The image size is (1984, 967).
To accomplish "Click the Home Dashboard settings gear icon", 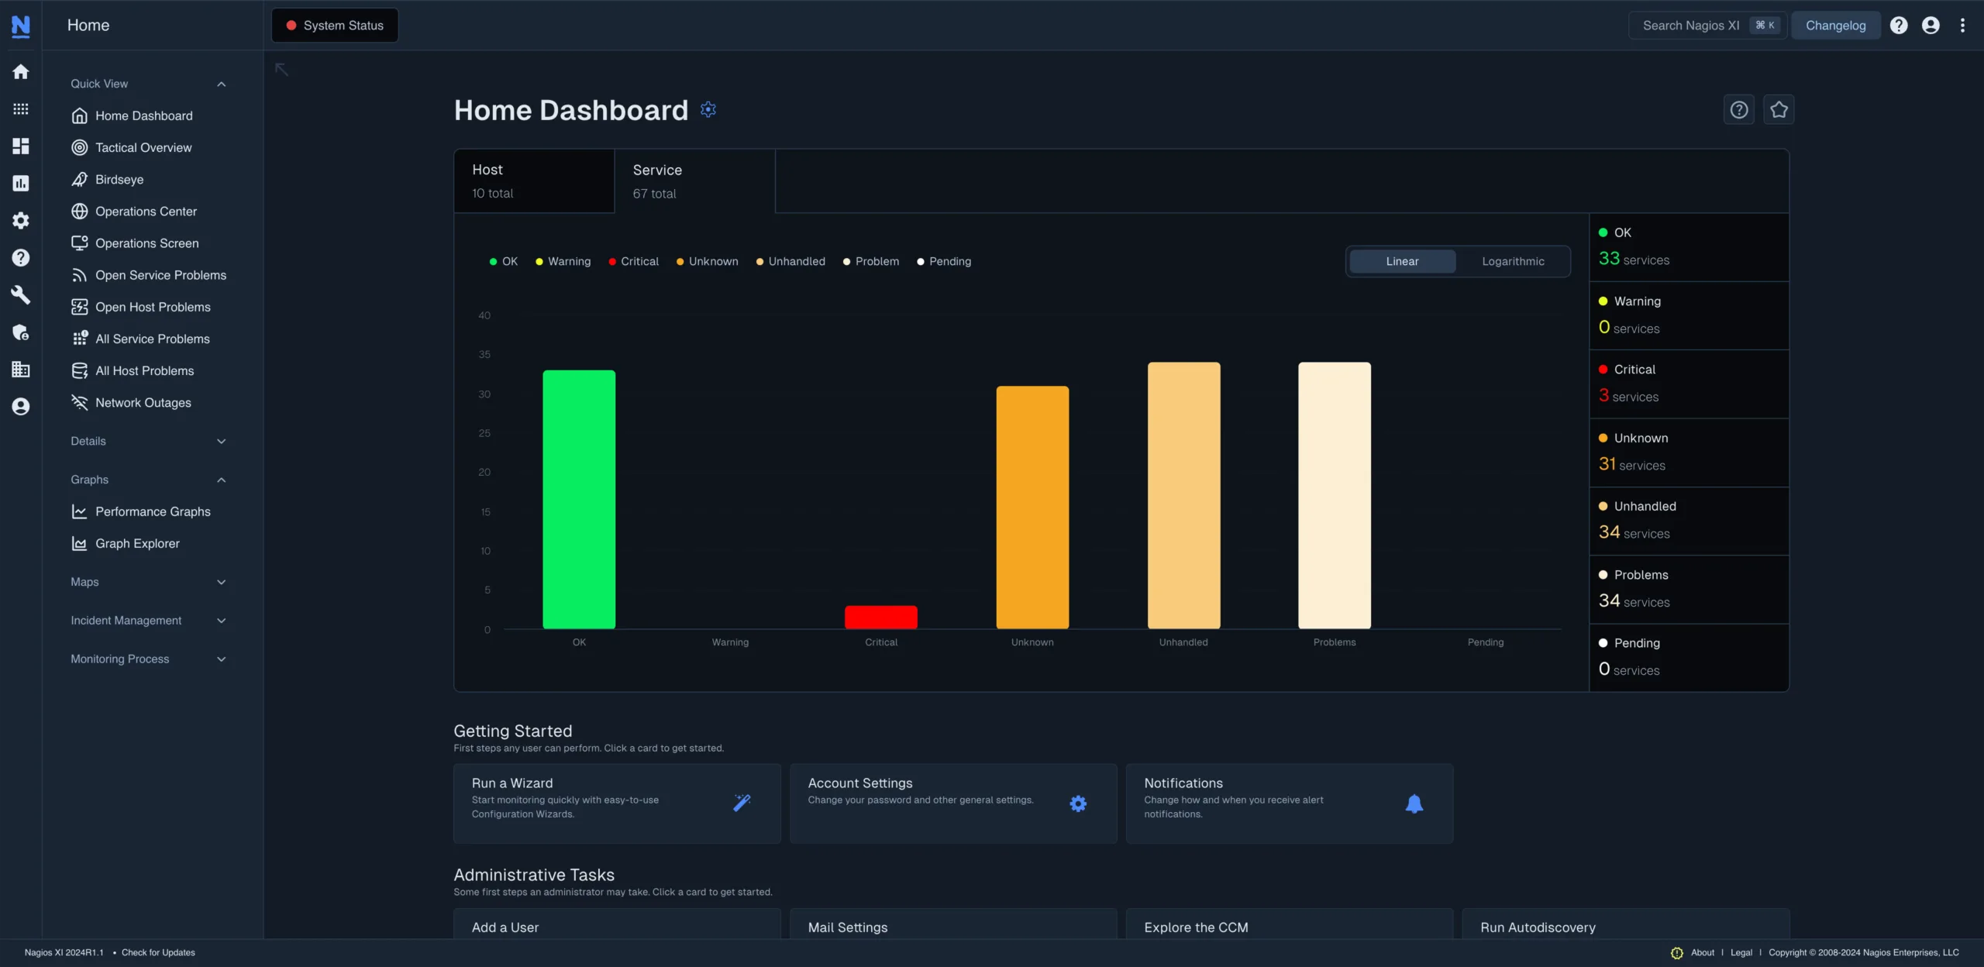I will pyautogui.click(x=708, y=110).
